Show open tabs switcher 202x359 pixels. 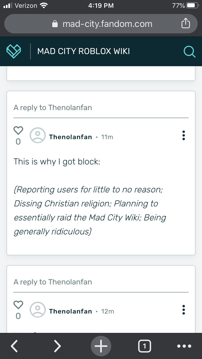point(144,346)
